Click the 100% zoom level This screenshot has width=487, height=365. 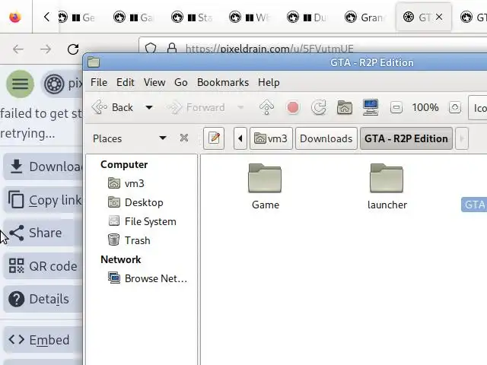pyautogui.click(x=425, y=107)
